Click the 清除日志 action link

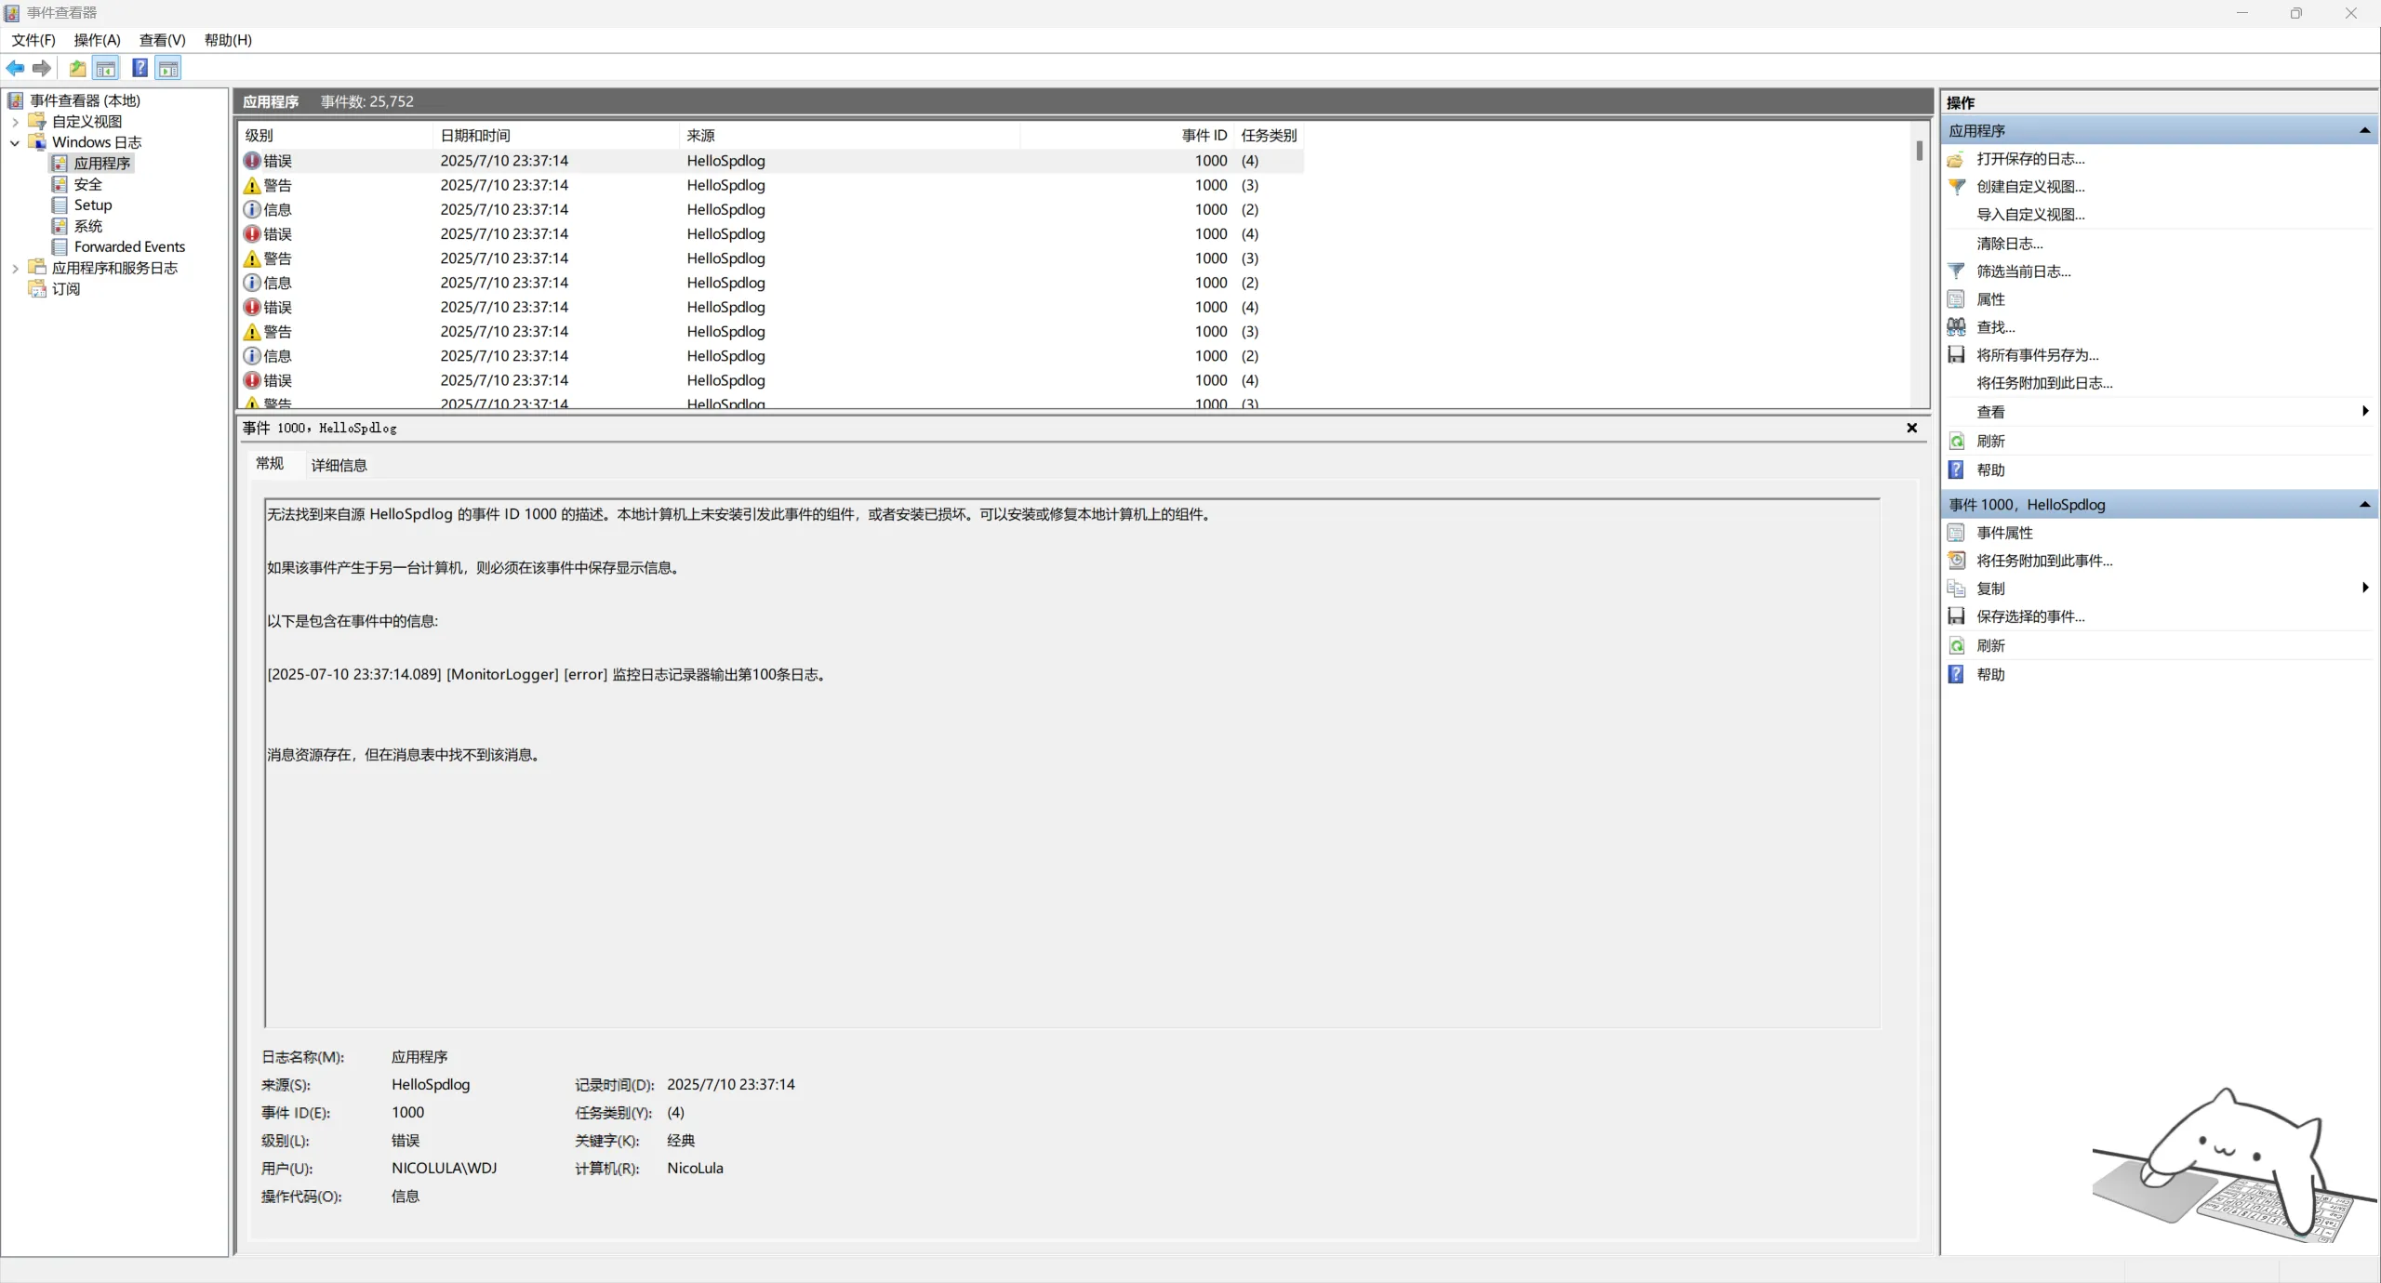(2009, 244)
